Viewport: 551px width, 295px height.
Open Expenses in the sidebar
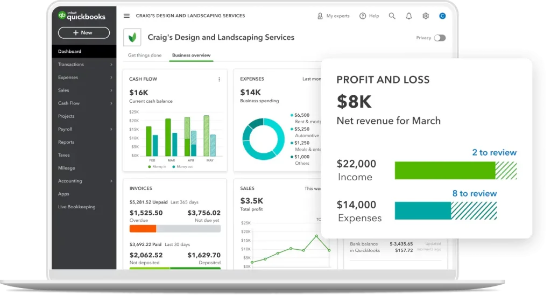coord(68,78)
